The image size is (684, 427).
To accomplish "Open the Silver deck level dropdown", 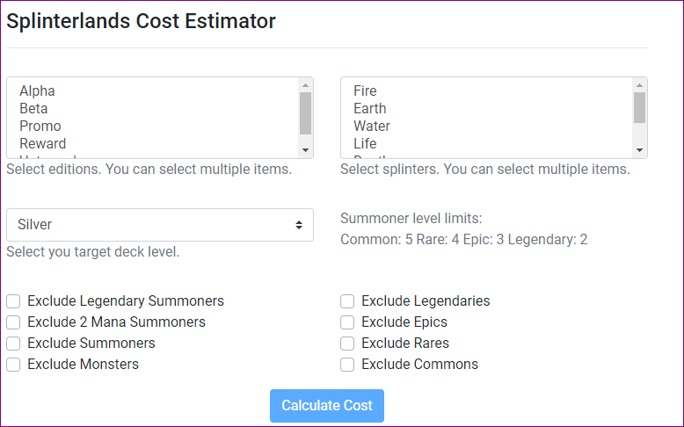I will pyautogui.click(x=160, y=225).
